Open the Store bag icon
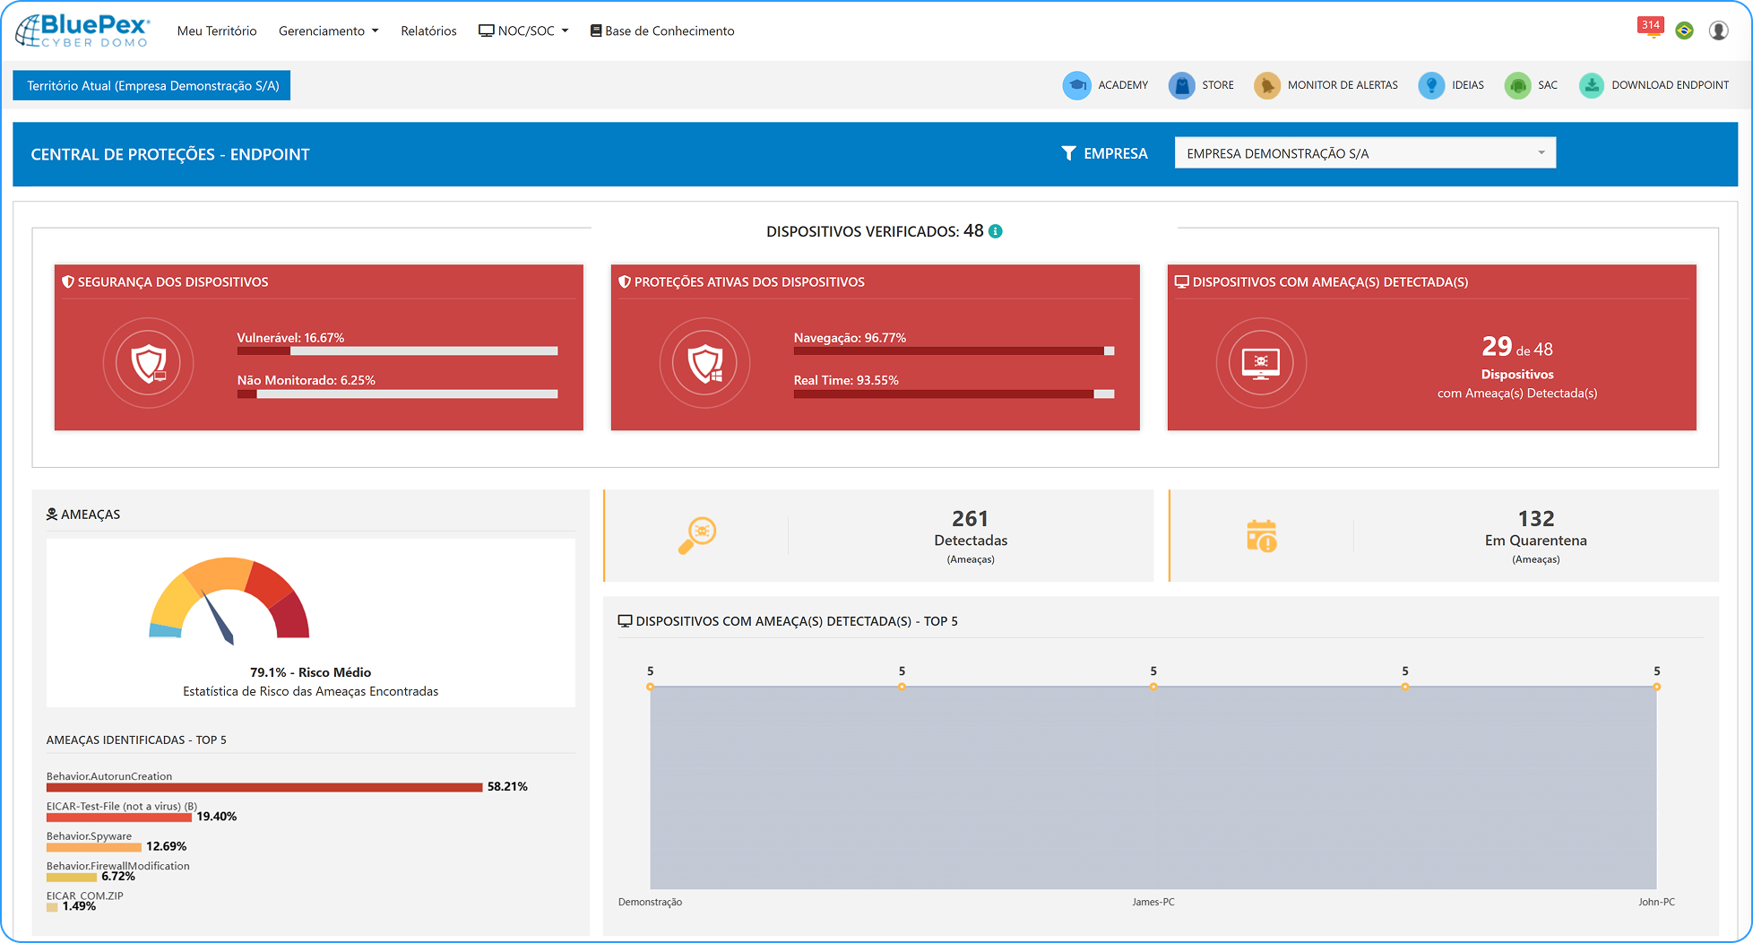The image size is (1753, 943). (1182, 85)
